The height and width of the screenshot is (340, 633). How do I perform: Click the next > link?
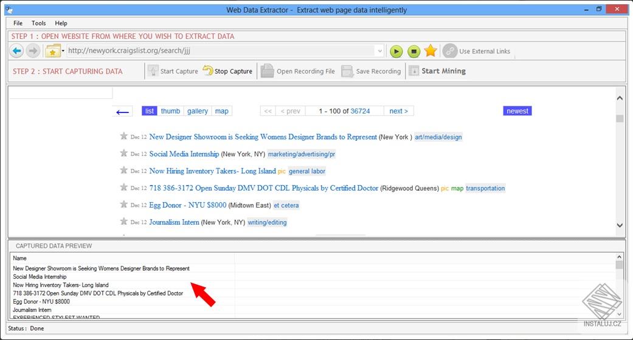[x=398, y=111]
